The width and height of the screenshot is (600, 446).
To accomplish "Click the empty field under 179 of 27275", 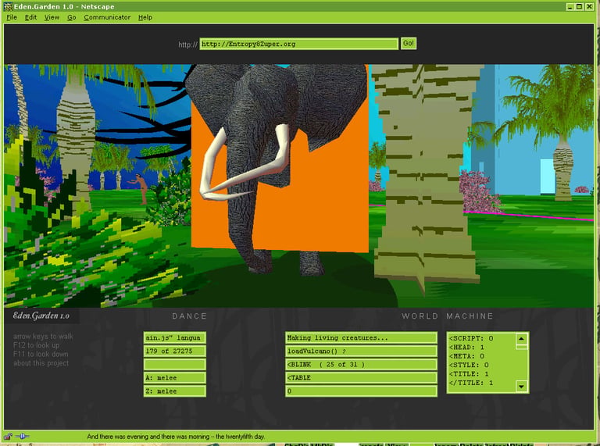I will (x=175, y=364).
